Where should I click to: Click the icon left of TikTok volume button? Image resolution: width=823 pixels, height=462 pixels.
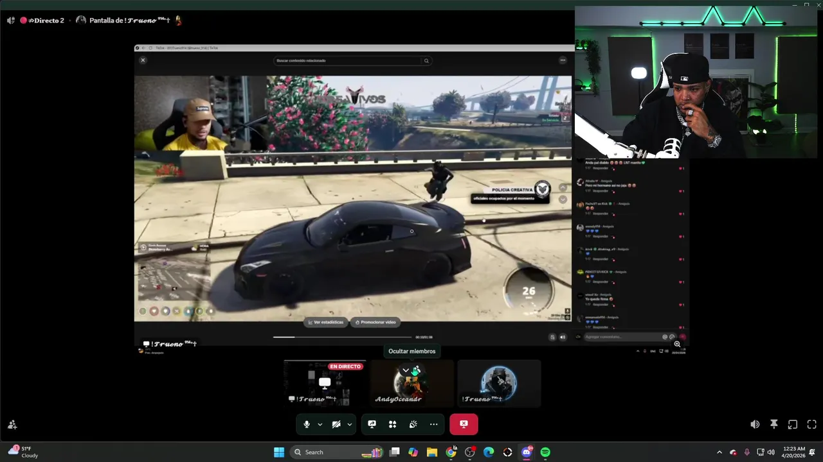[552, 337]
